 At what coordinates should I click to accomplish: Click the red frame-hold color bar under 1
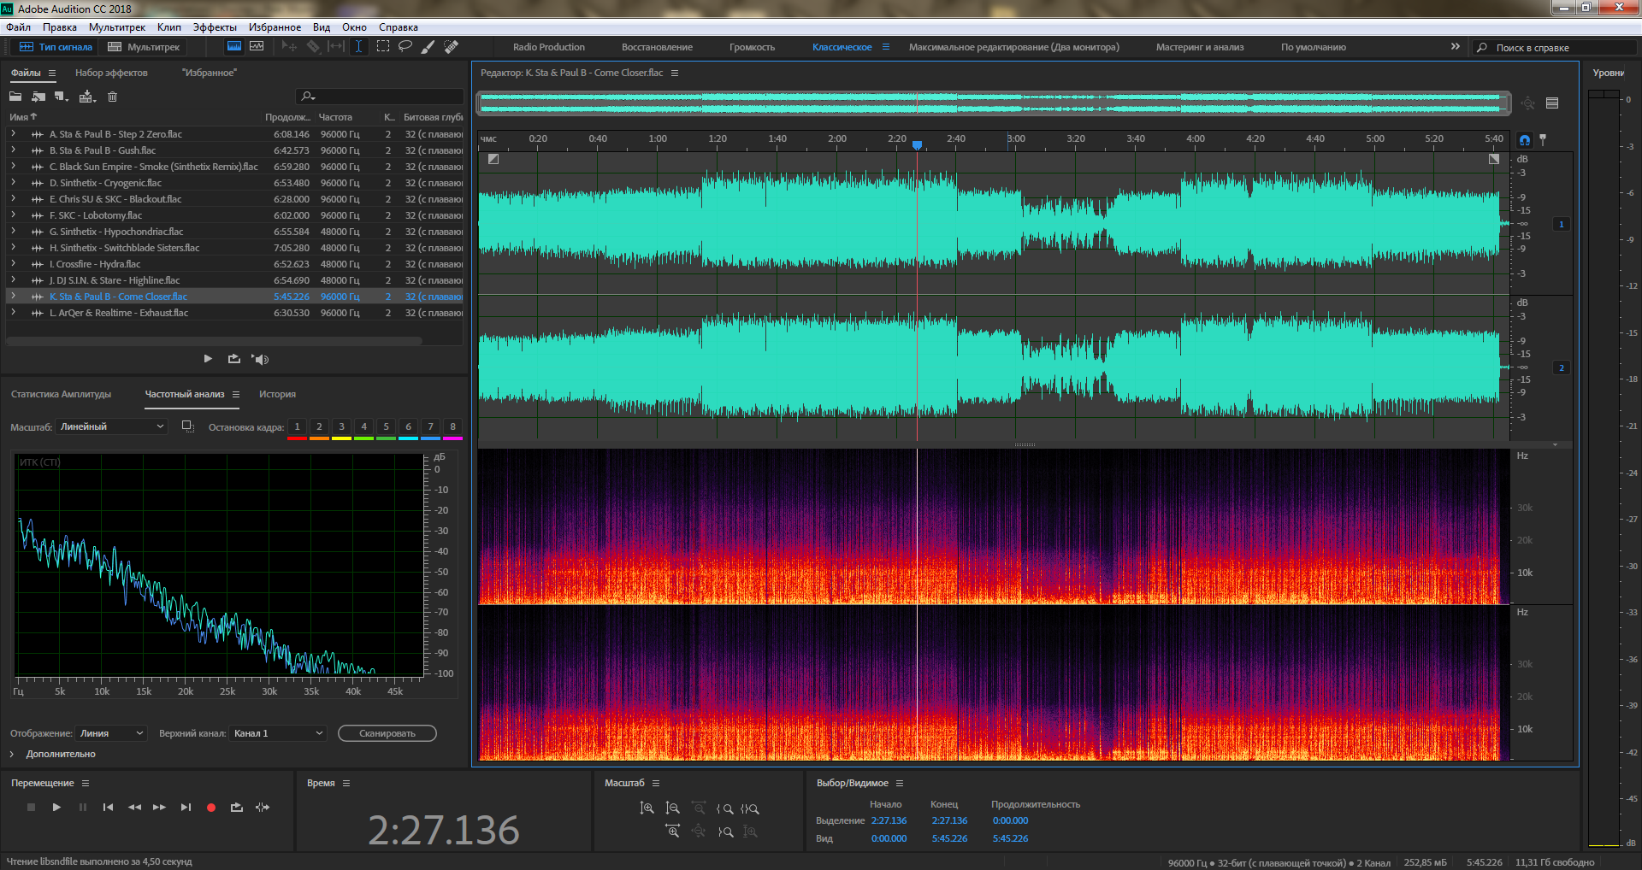(297, 438)
